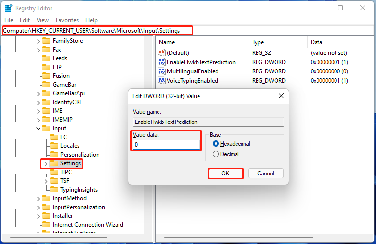Click the TSF folder icon
The image size is (376, 244).
pyautogui.click(x=54, y=181)
